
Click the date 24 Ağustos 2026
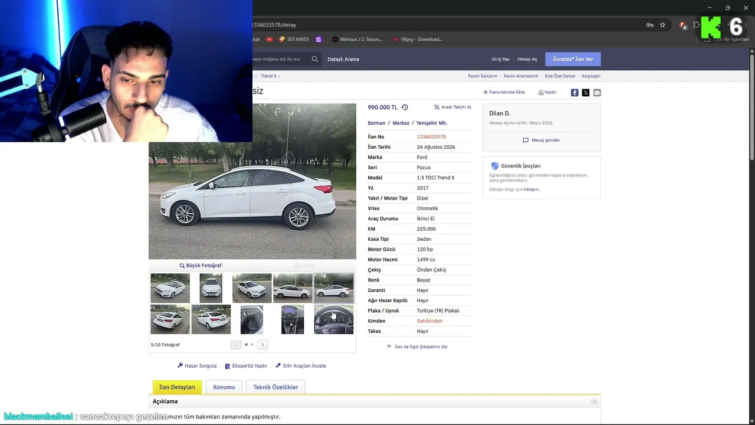click(x=436, y=147)
